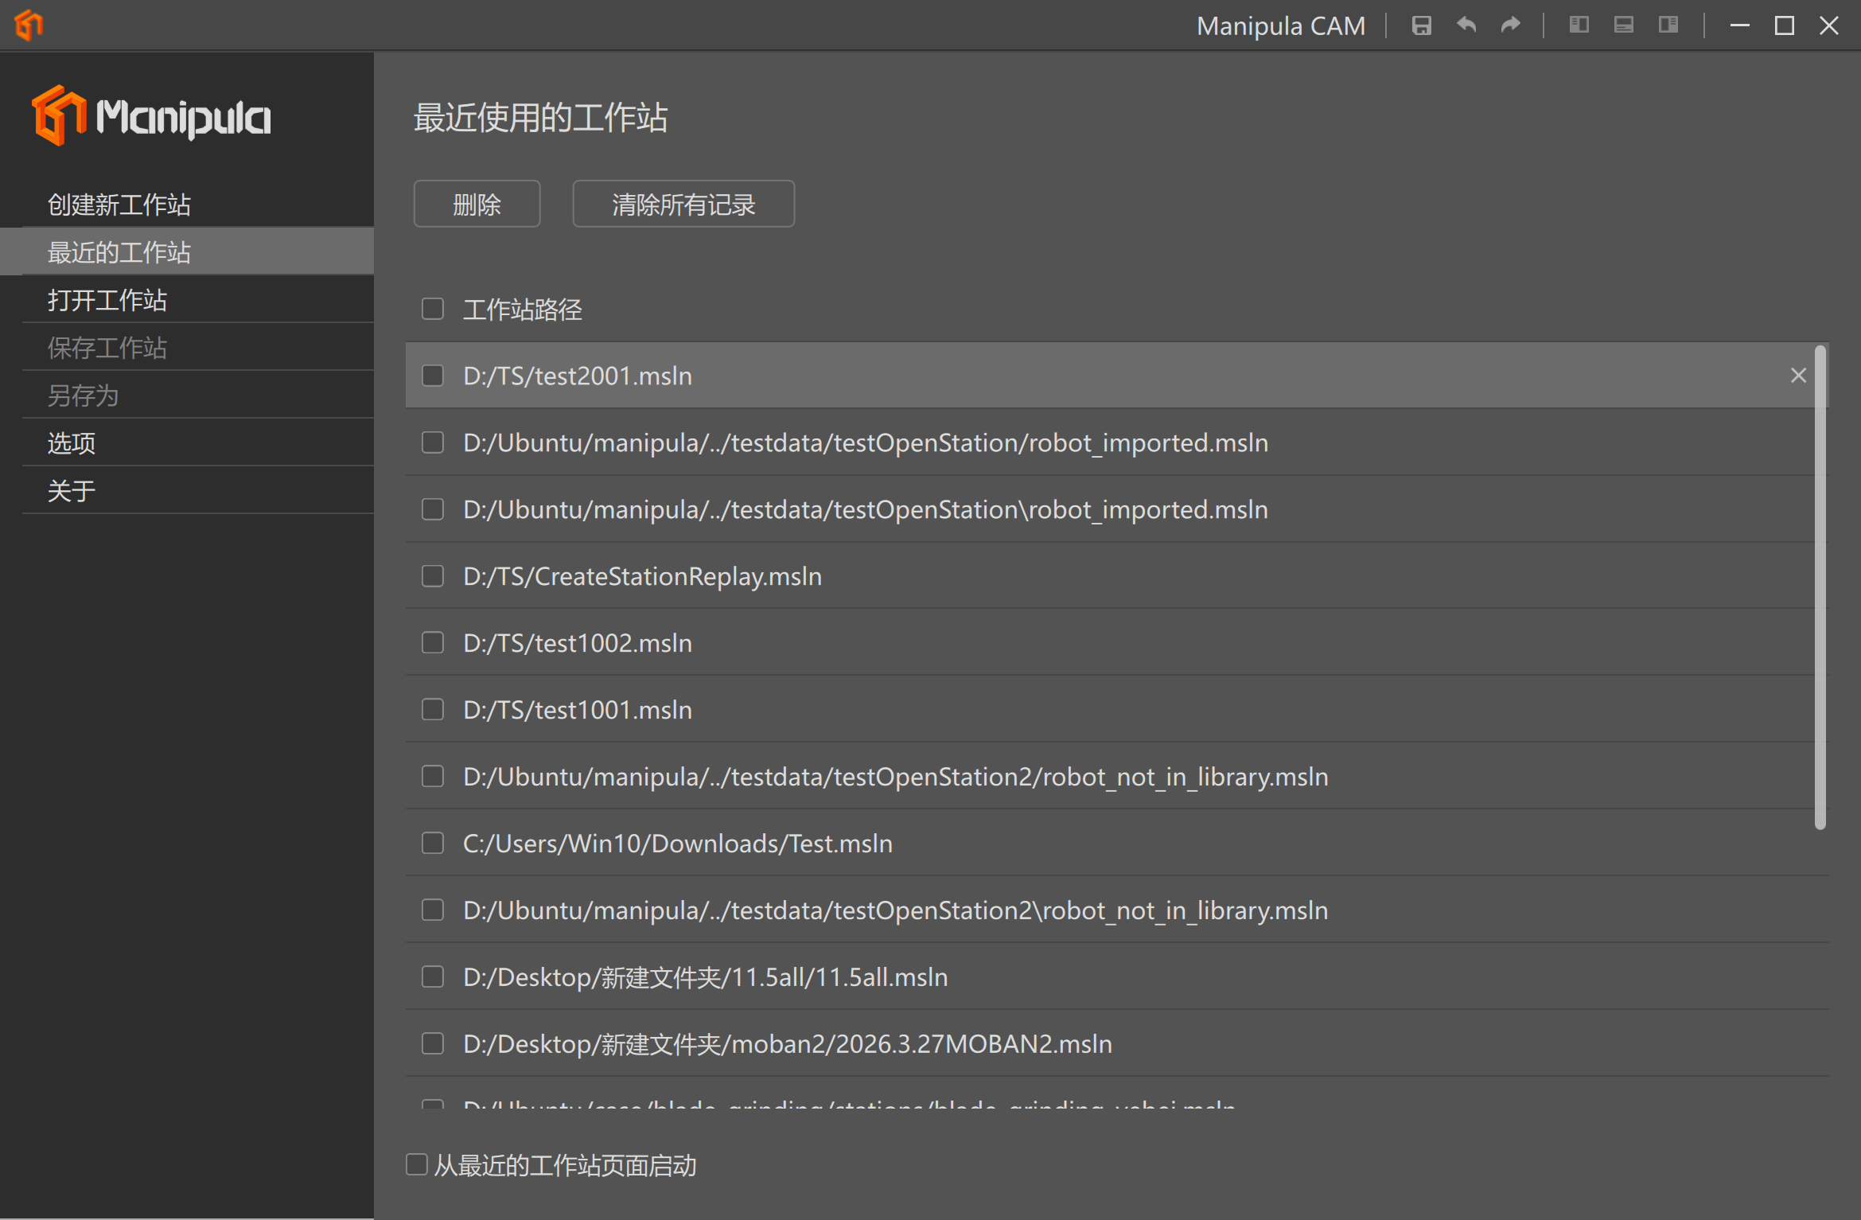Open D:/TS/CreateStationReplay.msln path

point(642,576)
